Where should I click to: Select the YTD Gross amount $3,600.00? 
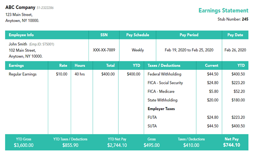24,145
